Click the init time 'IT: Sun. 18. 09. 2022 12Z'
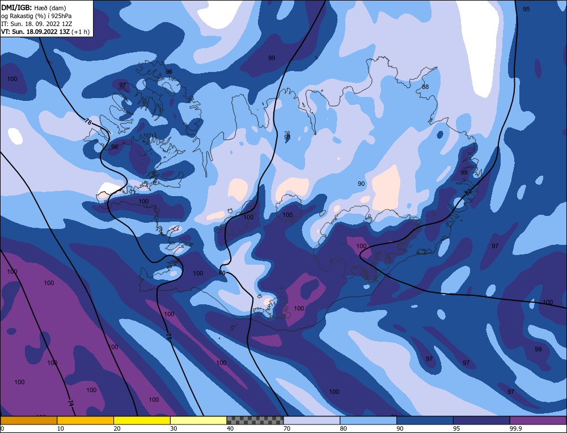 [36, 23]
